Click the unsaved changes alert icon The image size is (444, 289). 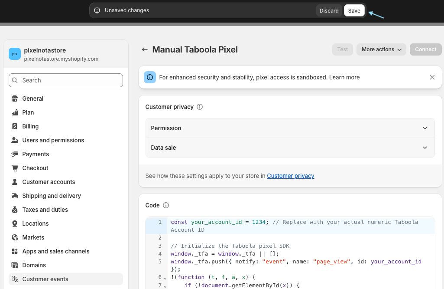97,10
